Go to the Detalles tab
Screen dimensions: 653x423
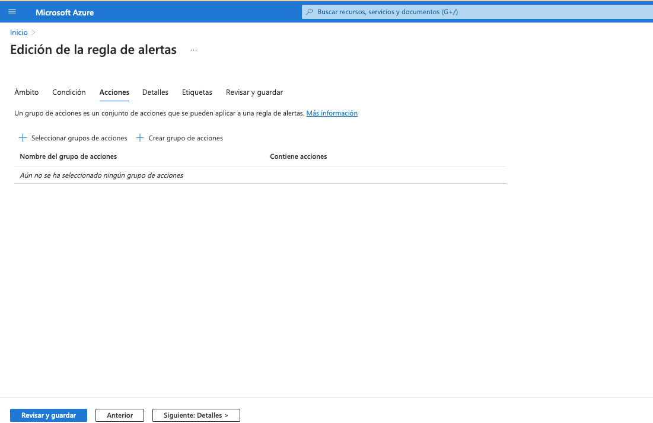155,92
